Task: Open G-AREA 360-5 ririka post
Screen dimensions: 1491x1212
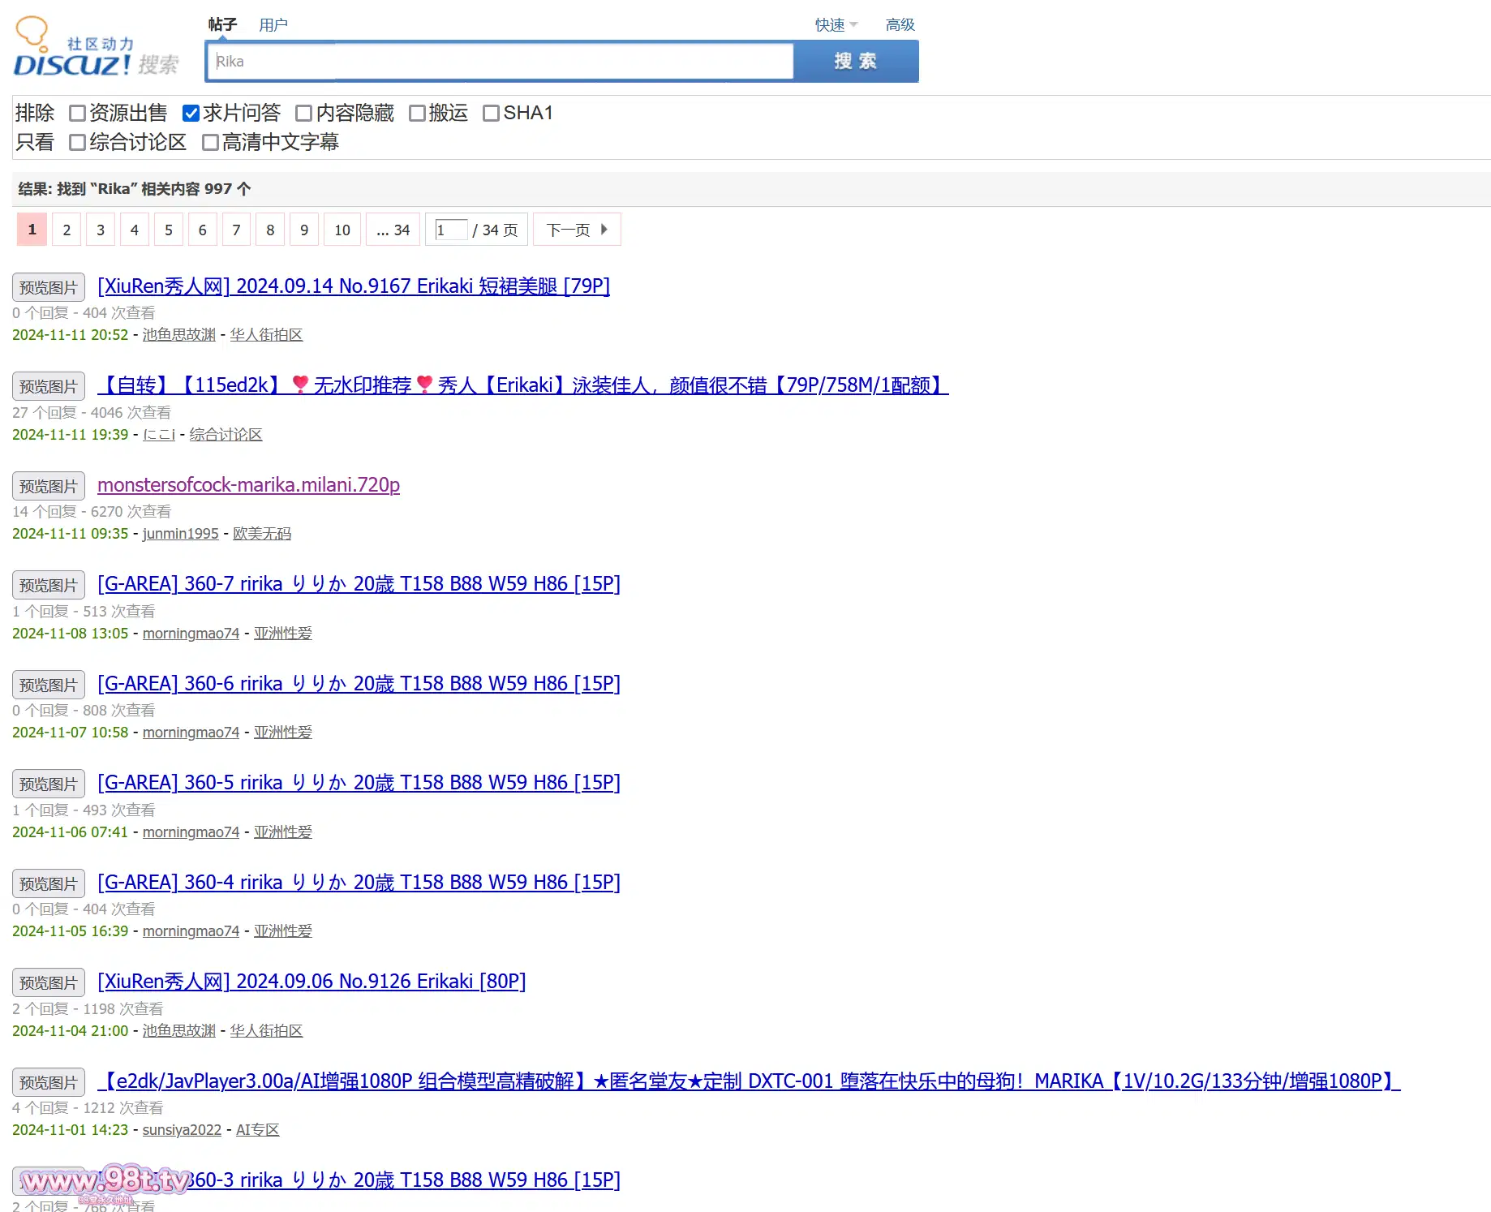Action: point(359,782)
